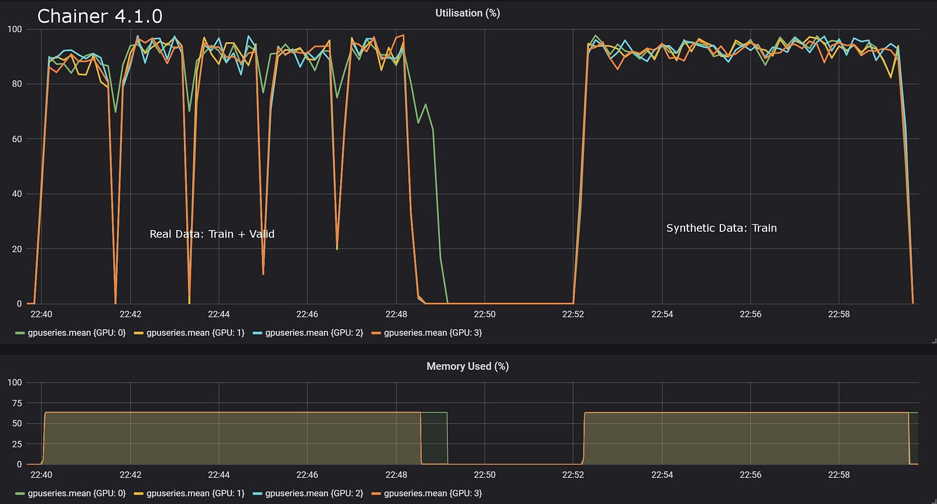This screenshot has height=504, width=937.
Task: Click the "Synthetic Data: Train" annotation
Action: click(x=721, y=228)
